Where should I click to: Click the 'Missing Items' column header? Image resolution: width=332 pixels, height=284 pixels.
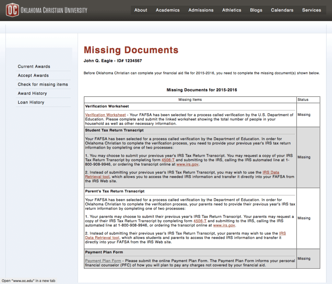click(190, 100)
